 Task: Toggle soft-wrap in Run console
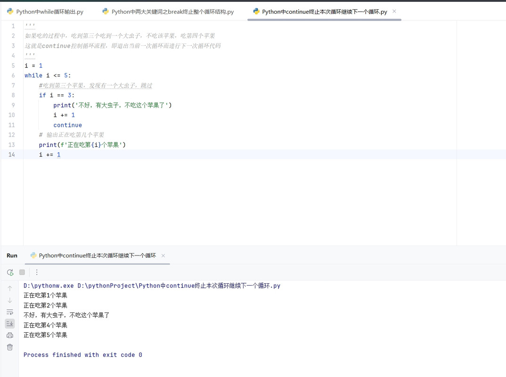[x=10, y=312]
